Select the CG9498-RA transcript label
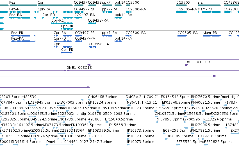The image size is (239, 146). (98, 20)
